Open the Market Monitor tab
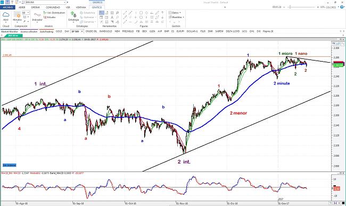Viewport: 346px width, 206px height. point(10,31)
